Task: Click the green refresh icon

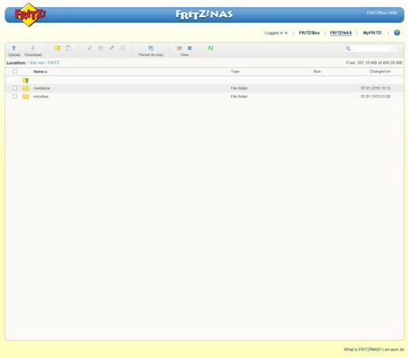Action: pyautogui.click(x=210, y=48)
